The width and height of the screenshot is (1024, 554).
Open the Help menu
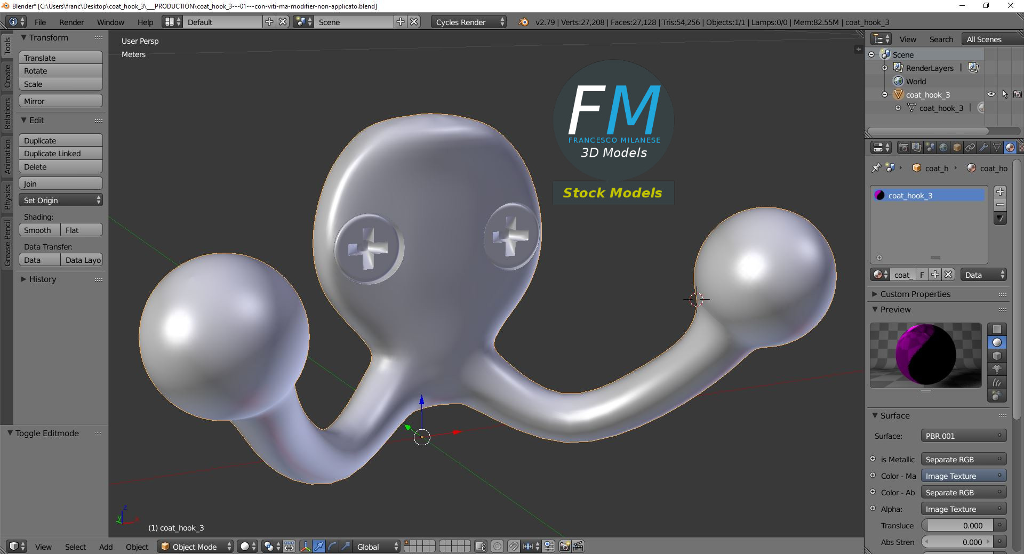coord(145,22)
